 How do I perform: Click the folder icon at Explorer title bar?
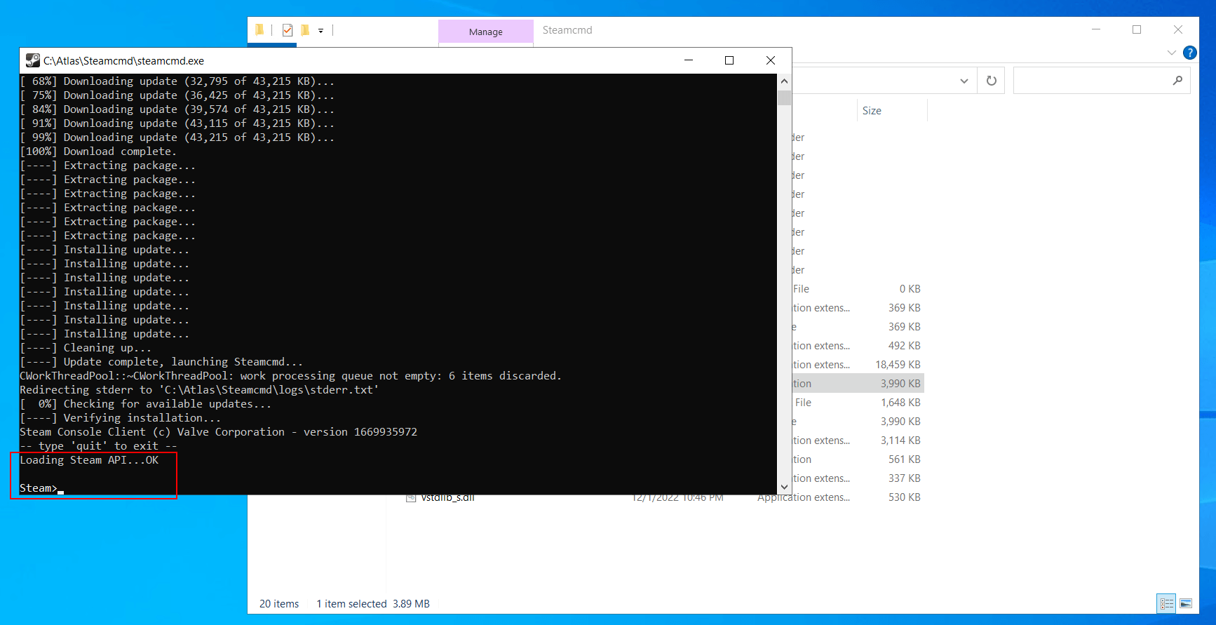[259, 29]
